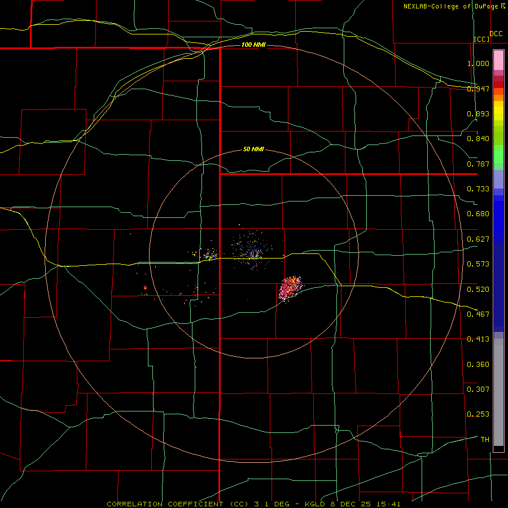Click the 0.840 scale value
508x508 pixels.
click(478, 139)
